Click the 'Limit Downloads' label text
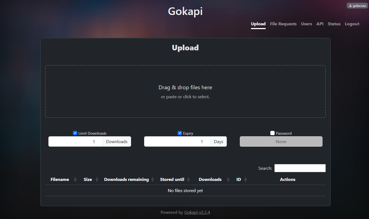Viewport: 369px width, 219px height. (x=92, y=133)
